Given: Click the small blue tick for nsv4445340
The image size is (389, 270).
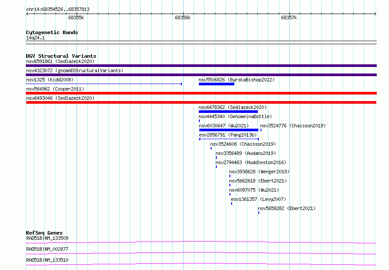Looking at the screenshot, I should pos(199,121).
